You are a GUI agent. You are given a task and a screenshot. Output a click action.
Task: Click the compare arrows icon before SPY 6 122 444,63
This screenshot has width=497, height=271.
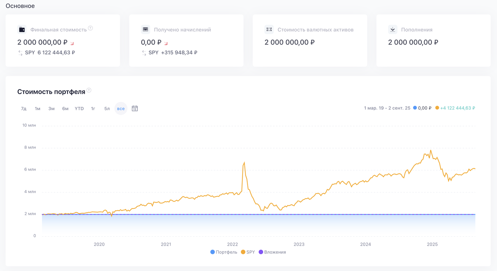pos(20,53)
